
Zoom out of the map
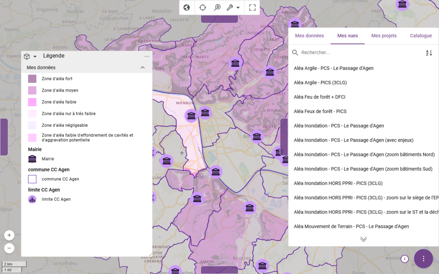9,248
